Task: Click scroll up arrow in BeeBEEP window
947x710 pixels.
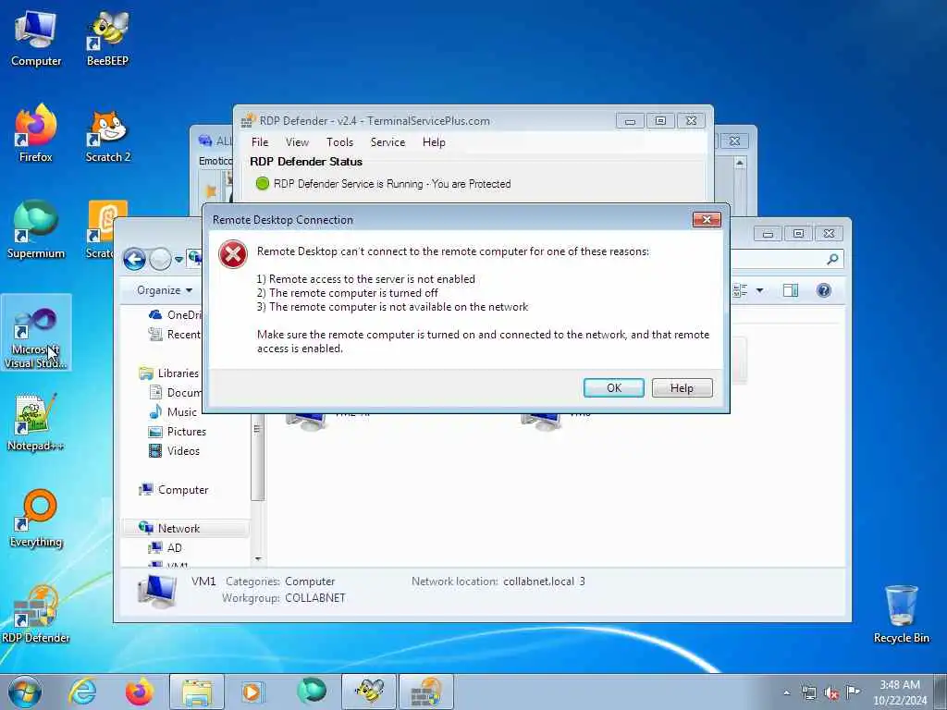Action: 740,163
